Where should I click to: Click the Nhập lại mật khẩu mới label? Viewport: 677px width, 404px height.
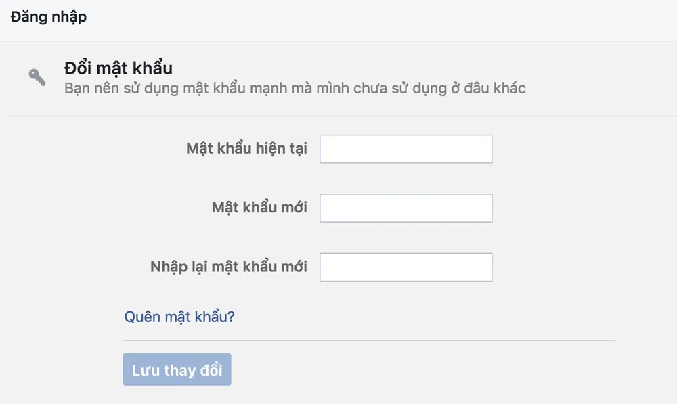(x=228, y=267)
